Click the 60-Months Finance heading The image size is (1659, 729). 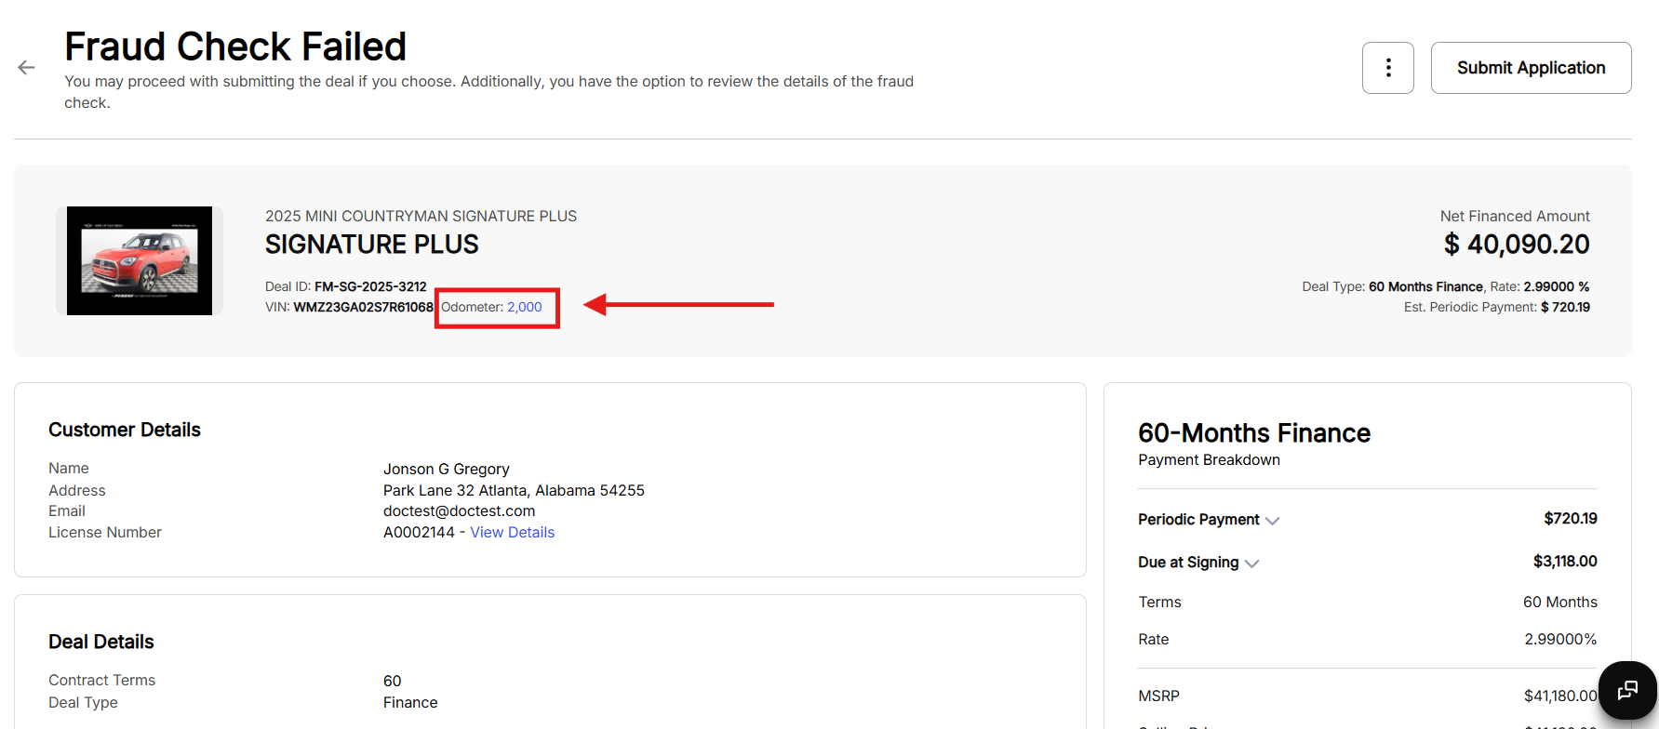click(1253, 433)
